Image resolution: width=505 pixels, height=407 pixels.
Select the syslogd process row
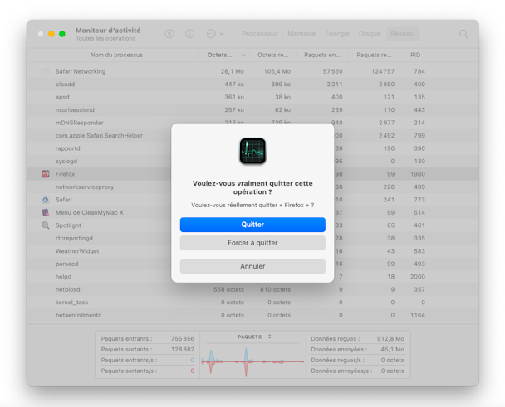click(252, 162)
